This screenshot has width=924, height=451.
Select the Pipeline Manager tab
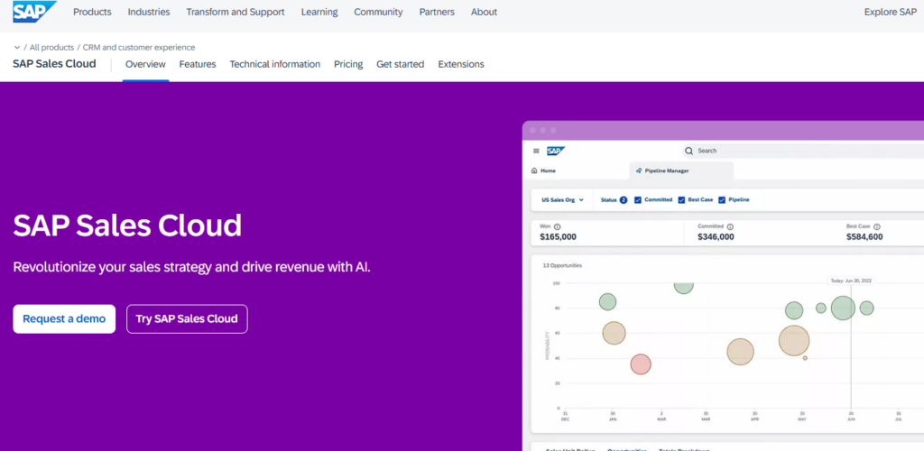coord(681,170)
